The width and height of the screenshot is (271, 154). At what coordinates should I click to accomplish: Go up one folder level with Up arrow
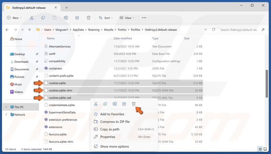pyautogui.click(x=30, y=30)
